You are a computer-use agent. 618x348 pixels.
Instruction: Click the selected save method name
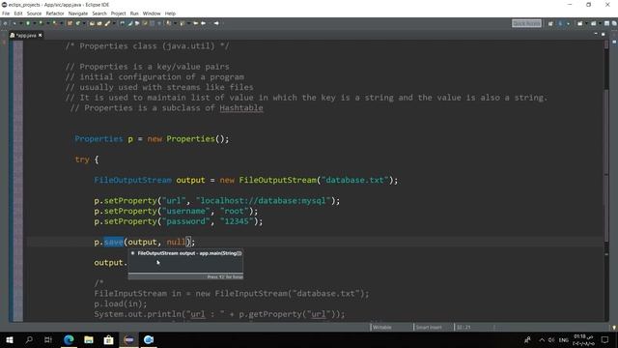114,242
